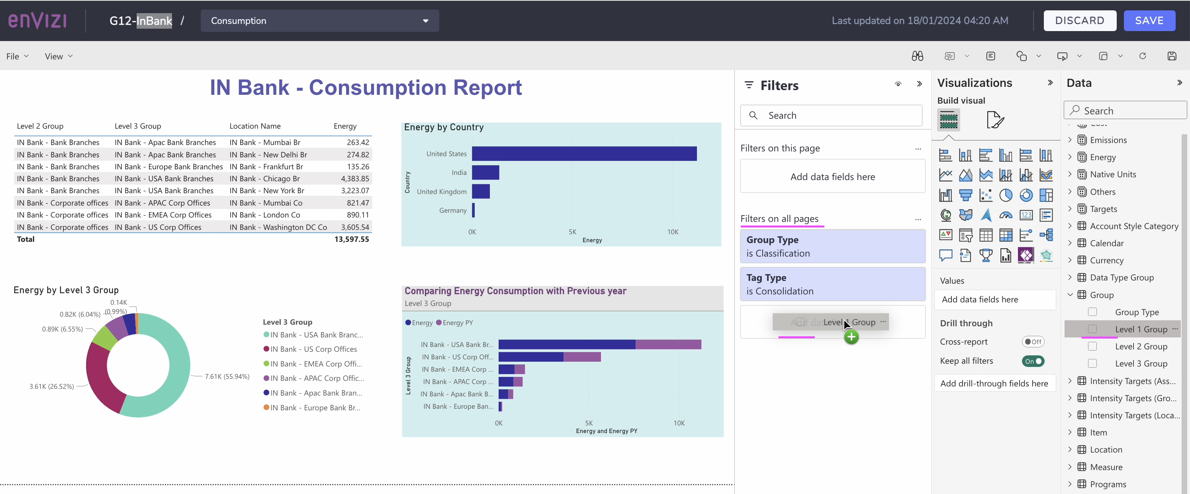This screenshot has width=1190, height=494.
Task: Click the floppy disk save icon
Action: point(1172,57)
